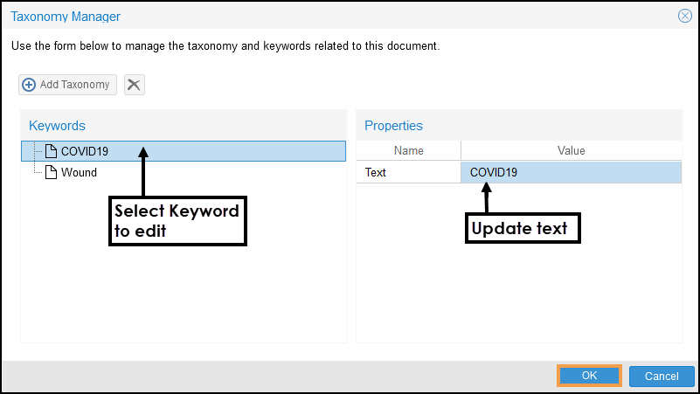Click the document icon beside Wound
Viewport: 700px width, 394px height.
pos(51,172)
